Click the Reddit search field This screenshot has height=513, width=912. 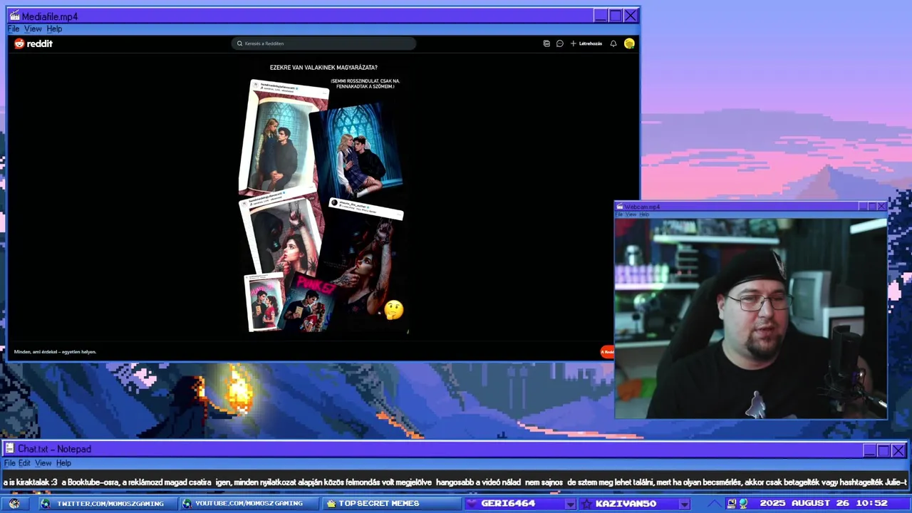pos(323,43)
